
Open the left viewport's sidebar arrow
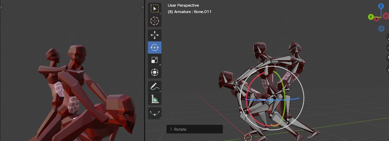point(143,7)
